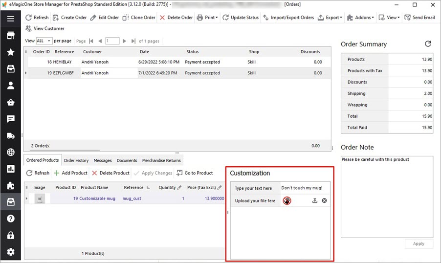Open the star favorites sidebar icon

coord(11,52)
